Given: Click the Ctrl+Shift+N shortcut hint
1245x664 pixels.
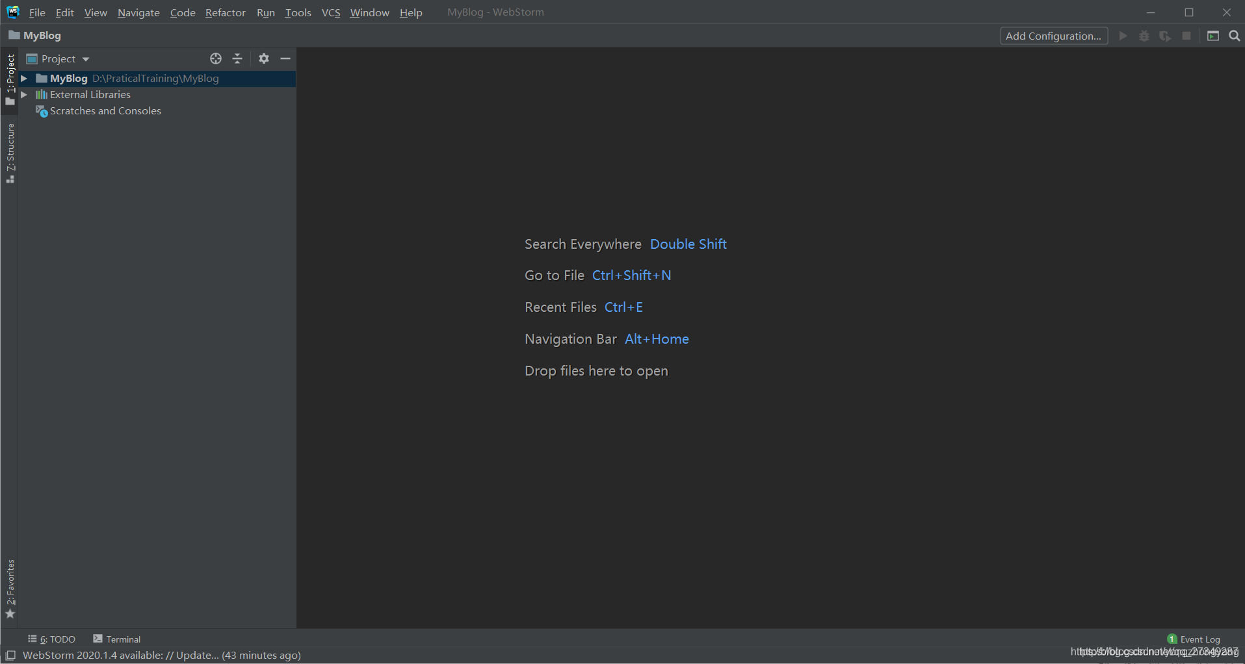Looking at the screenshot, I should pyautogui.click(x=631, y=275).
